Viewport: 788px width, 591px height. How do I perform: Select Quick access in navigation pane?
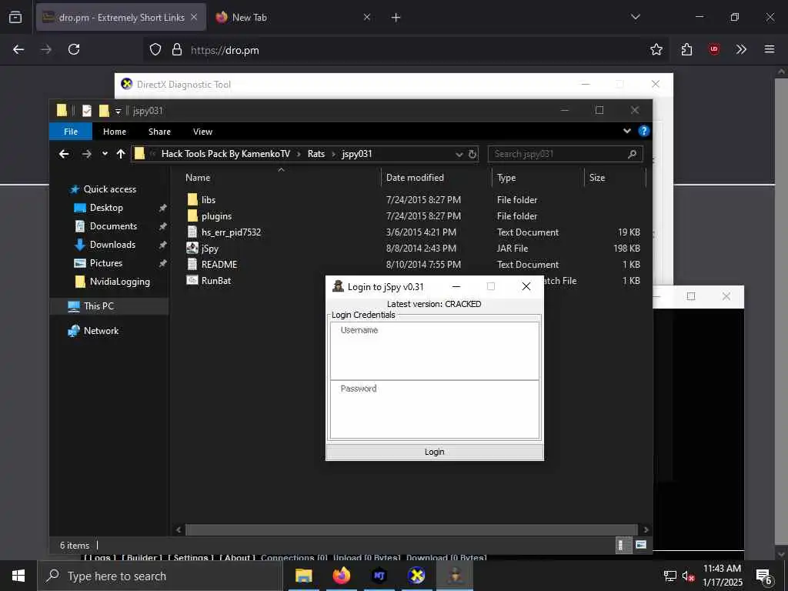coord(109,189)
